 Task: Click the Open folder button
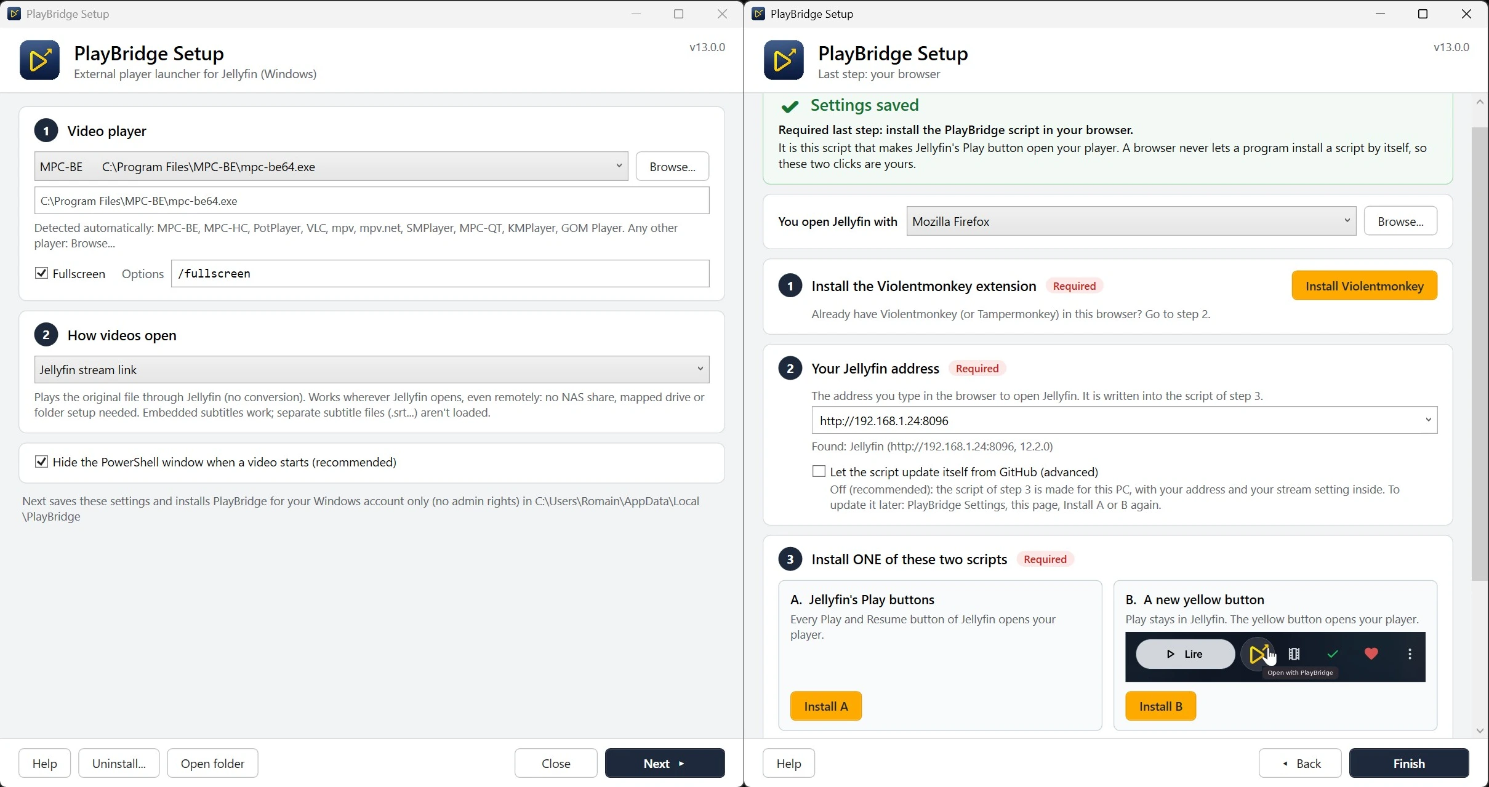212,763
